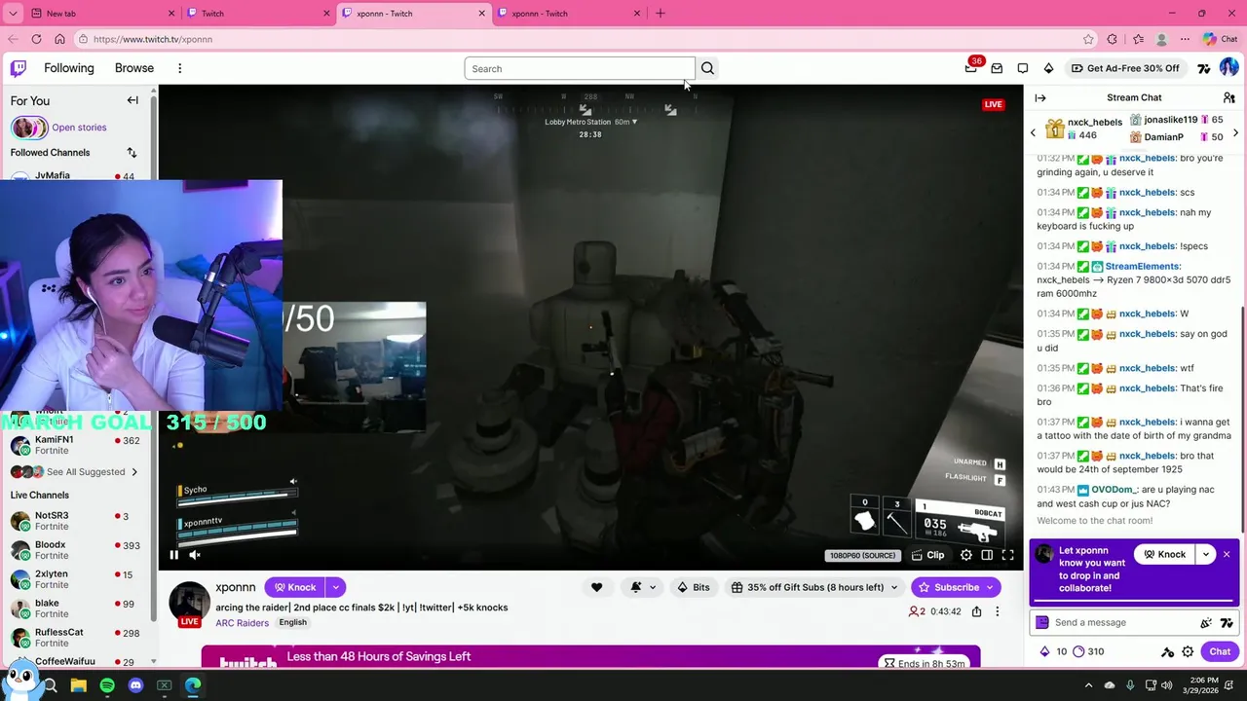Open chat settings gear

click(1188, 651)
